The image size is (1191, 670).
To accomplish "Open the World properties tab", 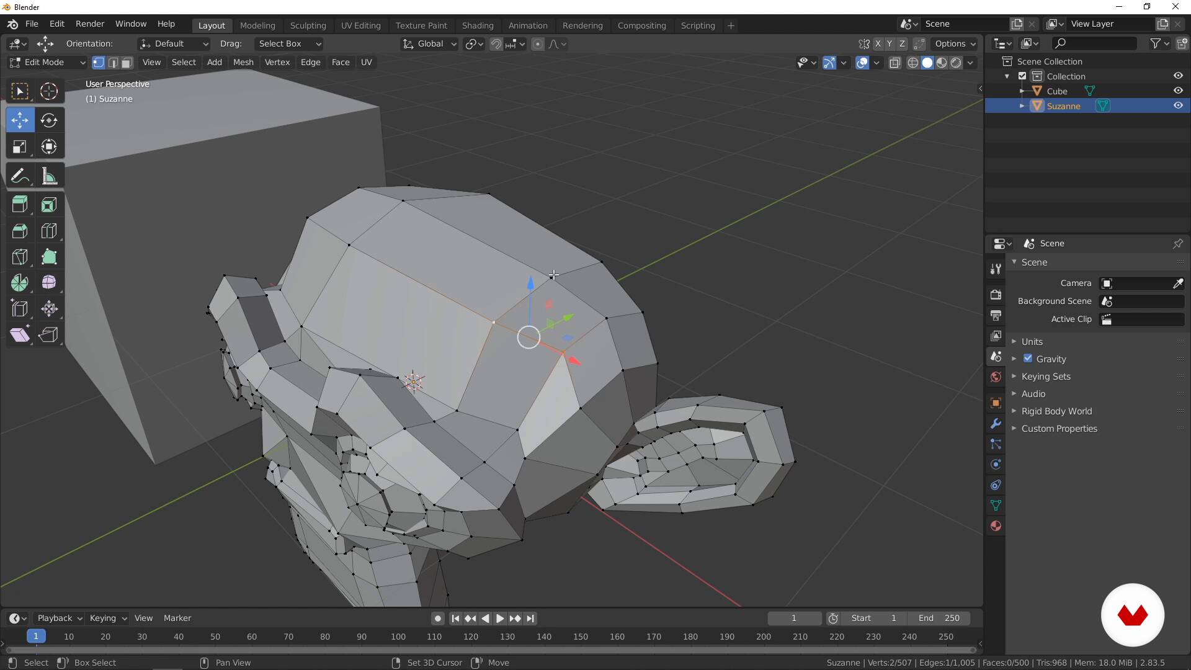I will (x=996, y=377).
